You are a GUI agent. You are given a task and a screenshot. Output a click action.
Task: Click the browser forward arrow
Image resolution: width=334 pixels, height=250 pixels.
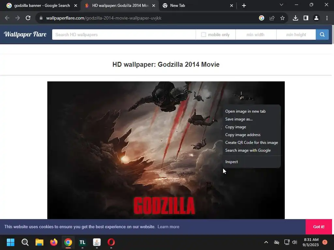(x=18, y=18)
